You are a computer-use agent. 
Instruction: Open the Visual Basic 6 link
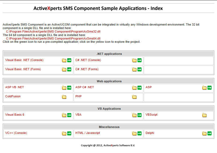pos(15,115)
